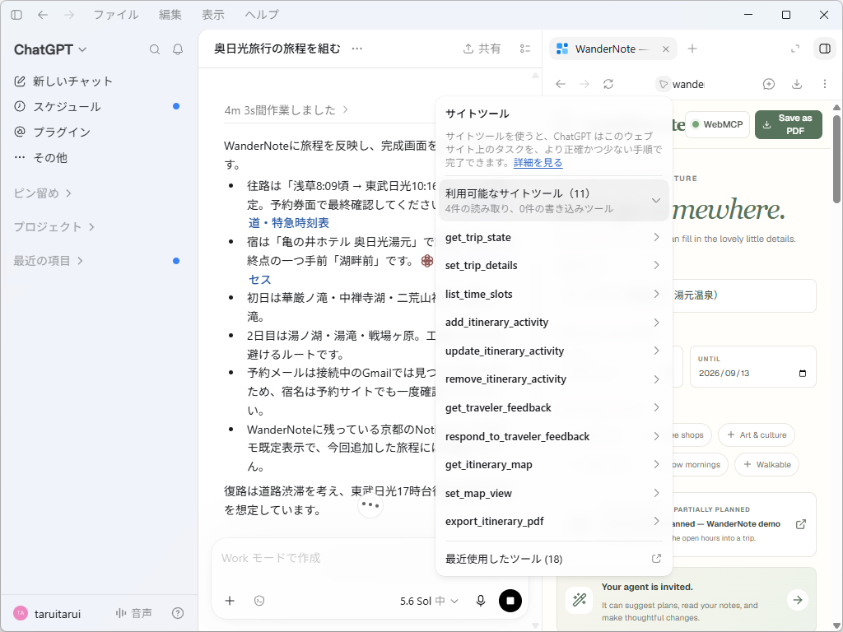843x632 pixels.
Task: Open the search chats magnifier icon
Action: click(x=155, y=49)
